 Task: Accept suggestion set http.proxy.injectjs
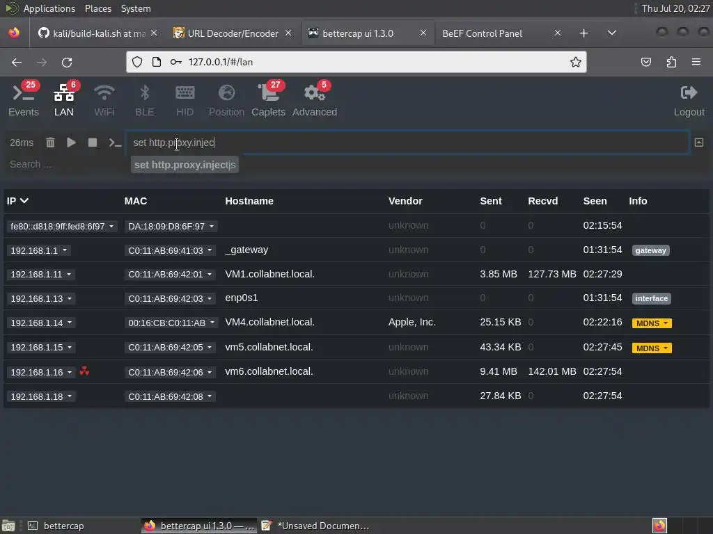185,165
